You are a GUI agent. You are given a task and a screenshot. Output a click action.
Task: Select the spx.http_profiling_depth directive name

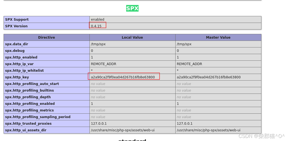point(28,97)
